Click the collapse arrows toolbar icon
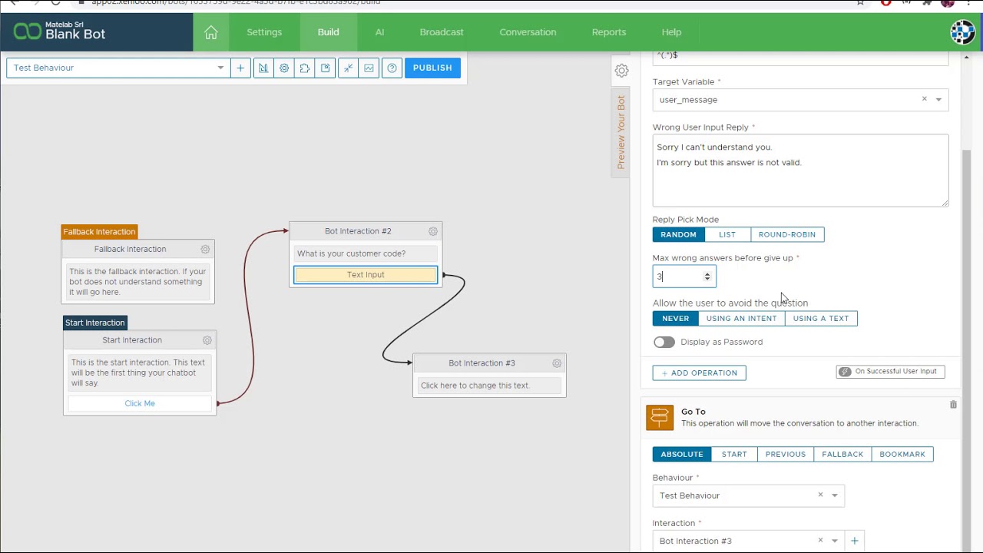 349,68
